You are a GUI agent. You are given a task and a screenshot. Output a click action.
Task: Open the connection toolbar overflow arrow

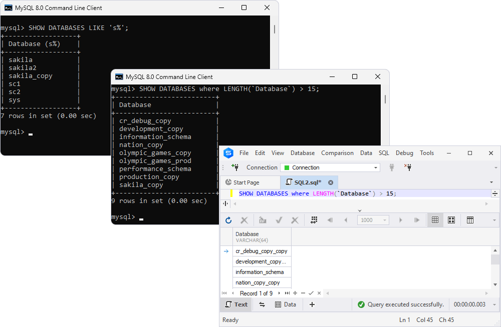(x=496, y=168)
